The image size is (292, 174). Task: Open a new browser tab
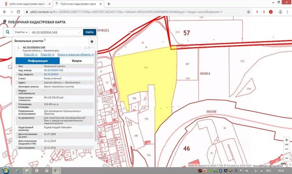[109, 4]
